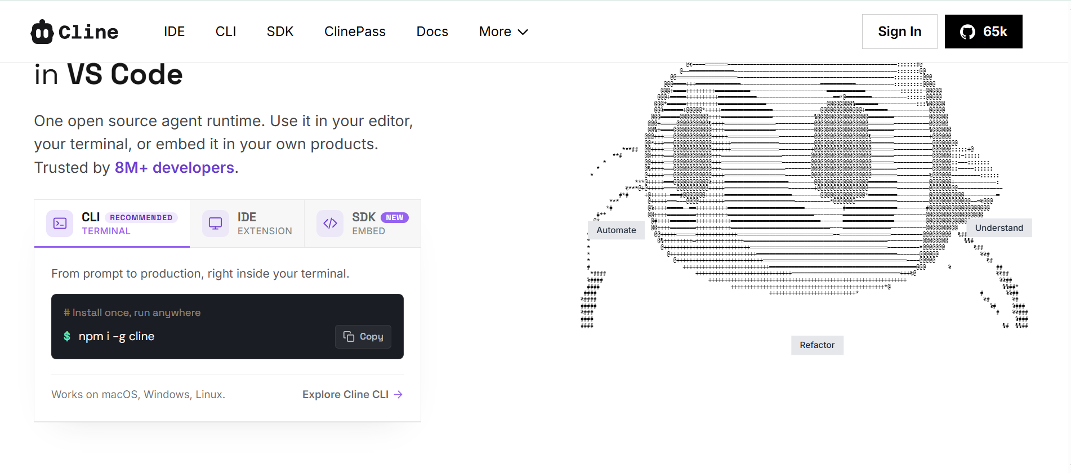The height and width of the screenshot is (473, 1071).
Task: Follow the Explore Cline CLI link
Action: (352, 395)
